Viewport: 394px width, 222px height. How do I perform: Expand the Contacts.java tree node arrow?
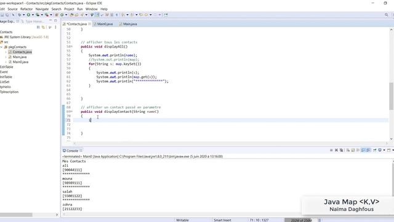click(6, 52)
